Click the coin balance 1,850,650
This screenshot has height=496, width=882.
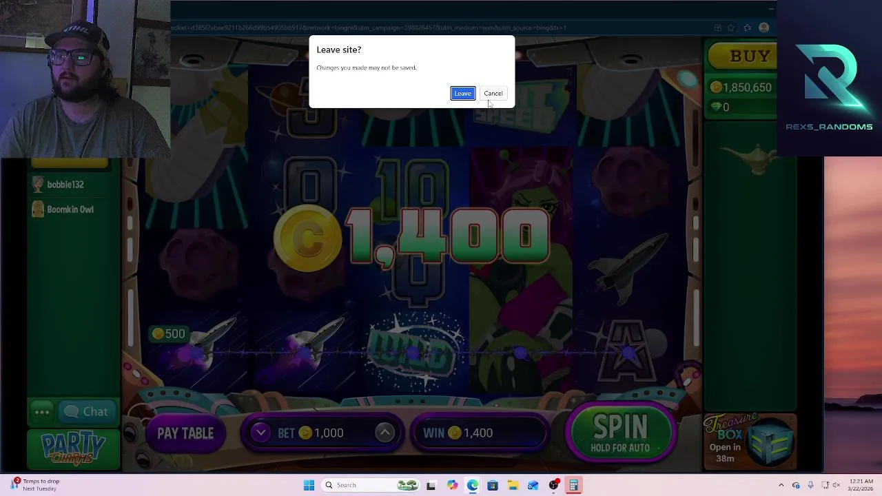pyautogui.click(x=741, y=87)
